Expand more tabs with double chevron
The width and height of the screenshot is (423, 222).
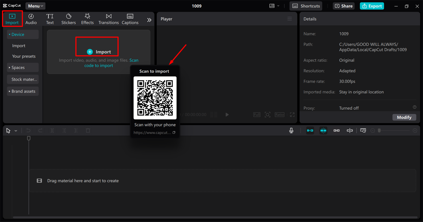tap(149, 20)
